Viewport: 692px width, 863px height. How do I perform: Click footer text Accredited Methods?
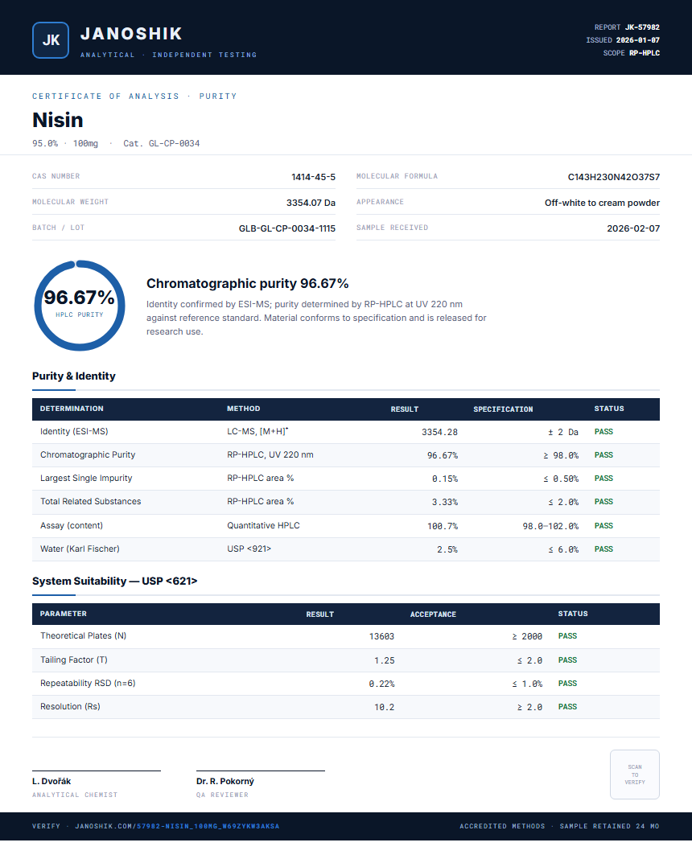(502, 826)
